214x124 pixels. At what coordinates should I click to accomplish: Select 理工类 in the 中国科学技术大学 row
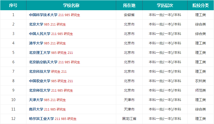pyautogui.click(x=201, y=15)
